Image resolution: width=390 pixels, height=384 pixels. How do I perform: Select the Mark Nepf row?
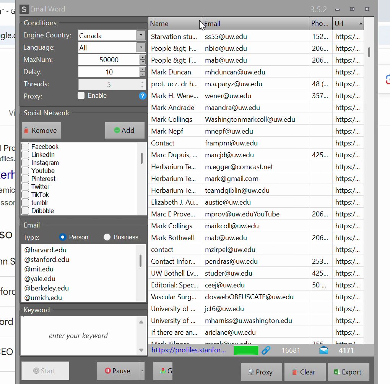click(256, 131)
